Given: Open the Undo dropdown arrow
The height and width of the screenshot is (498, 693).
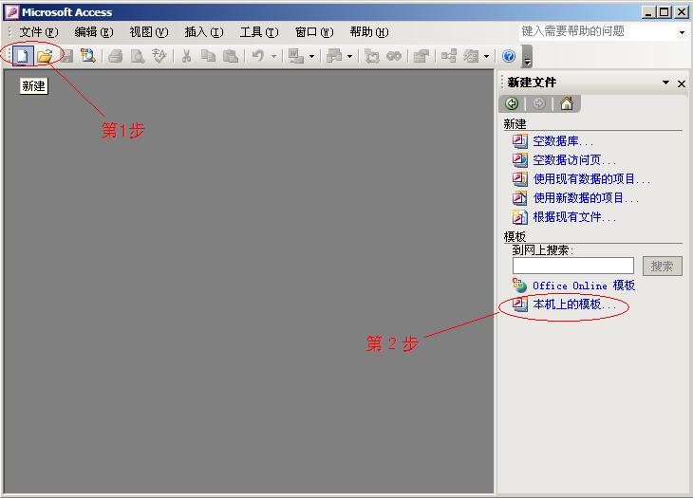Looking at the screenshot, I should point(274,56).
